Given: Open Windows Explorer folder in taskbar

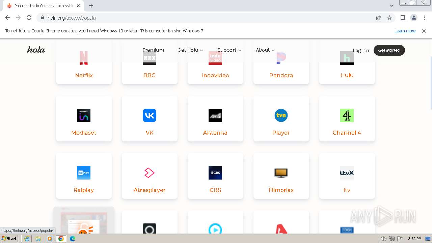Looking at the screenshot, I should click(38, 239).
